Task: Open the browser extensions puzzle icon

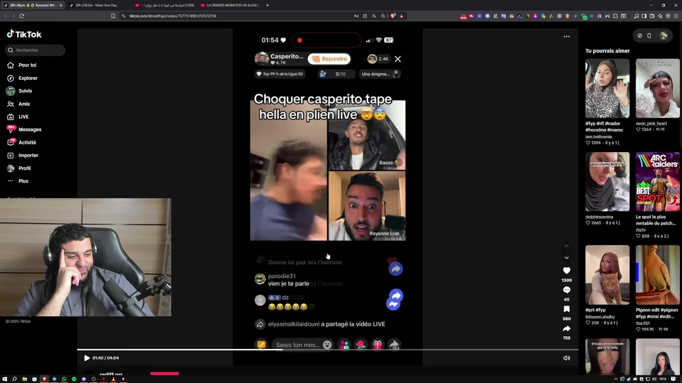Action: pyautogui.click(x=615, y=16)
